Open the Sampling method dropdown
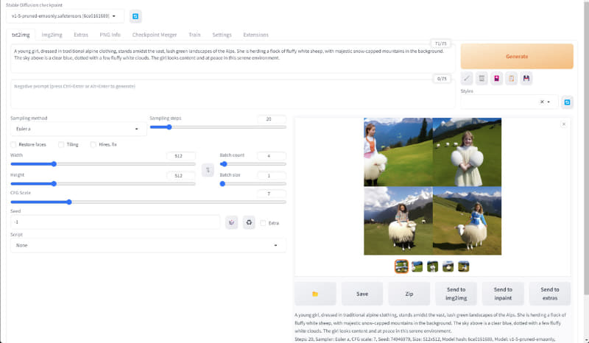589x343 pixels. click(78, 129)
